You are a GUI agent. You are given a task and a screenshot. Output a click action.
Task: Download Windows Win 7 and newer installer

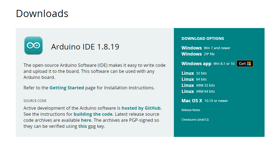pyautogui.click(x=206, y=48)
